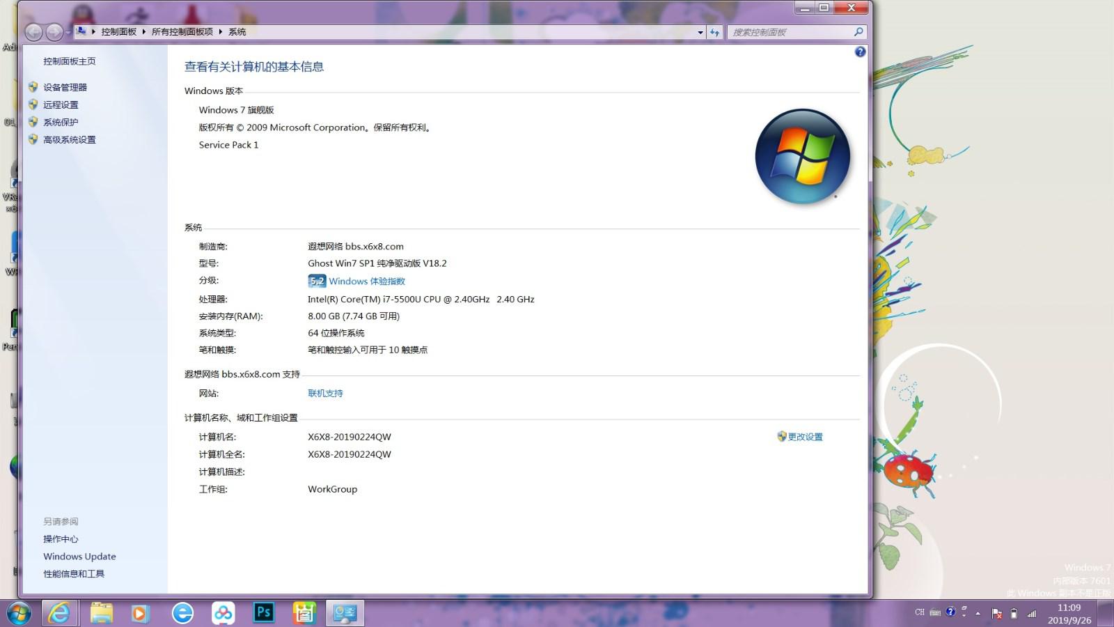Image resolution: width=1114 pixels, height=627 pixels.
Task: Click the 所有控制面板项 breadcrumb
Action: 182,32
